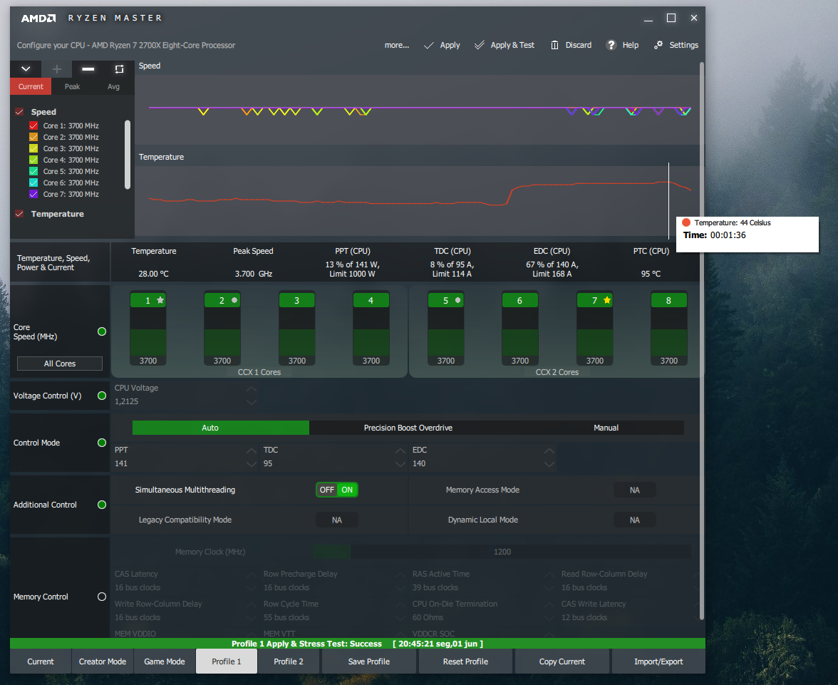The height and width of the screenshot is (685, 838).
Task: Click the Memory Access Mode NA field
Action: pyautogui.click(x=634, y=490)
